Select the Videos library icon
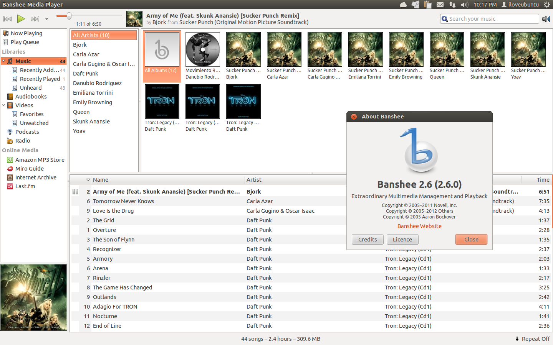The height and width of the screenshot is (345, 553). [10, 105]
